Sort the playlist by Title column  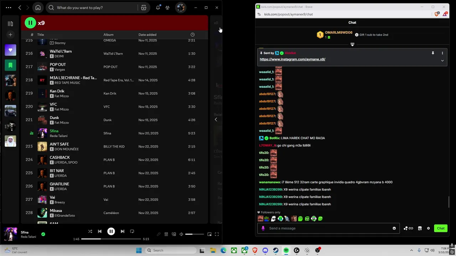coord(41,34)
